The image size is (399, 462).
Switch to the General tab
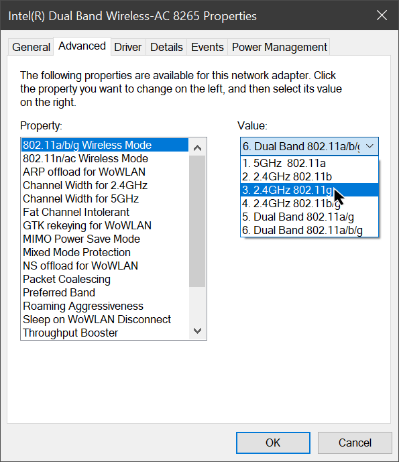31,47
